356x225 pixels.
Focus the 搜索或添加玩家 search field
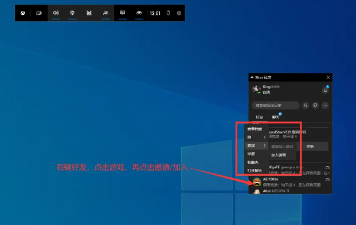(275, 105)
